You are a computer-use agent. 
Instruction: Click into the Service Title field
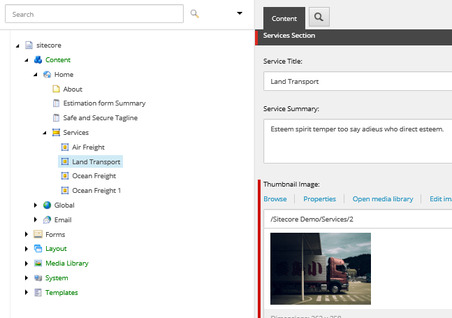(358, 82)
